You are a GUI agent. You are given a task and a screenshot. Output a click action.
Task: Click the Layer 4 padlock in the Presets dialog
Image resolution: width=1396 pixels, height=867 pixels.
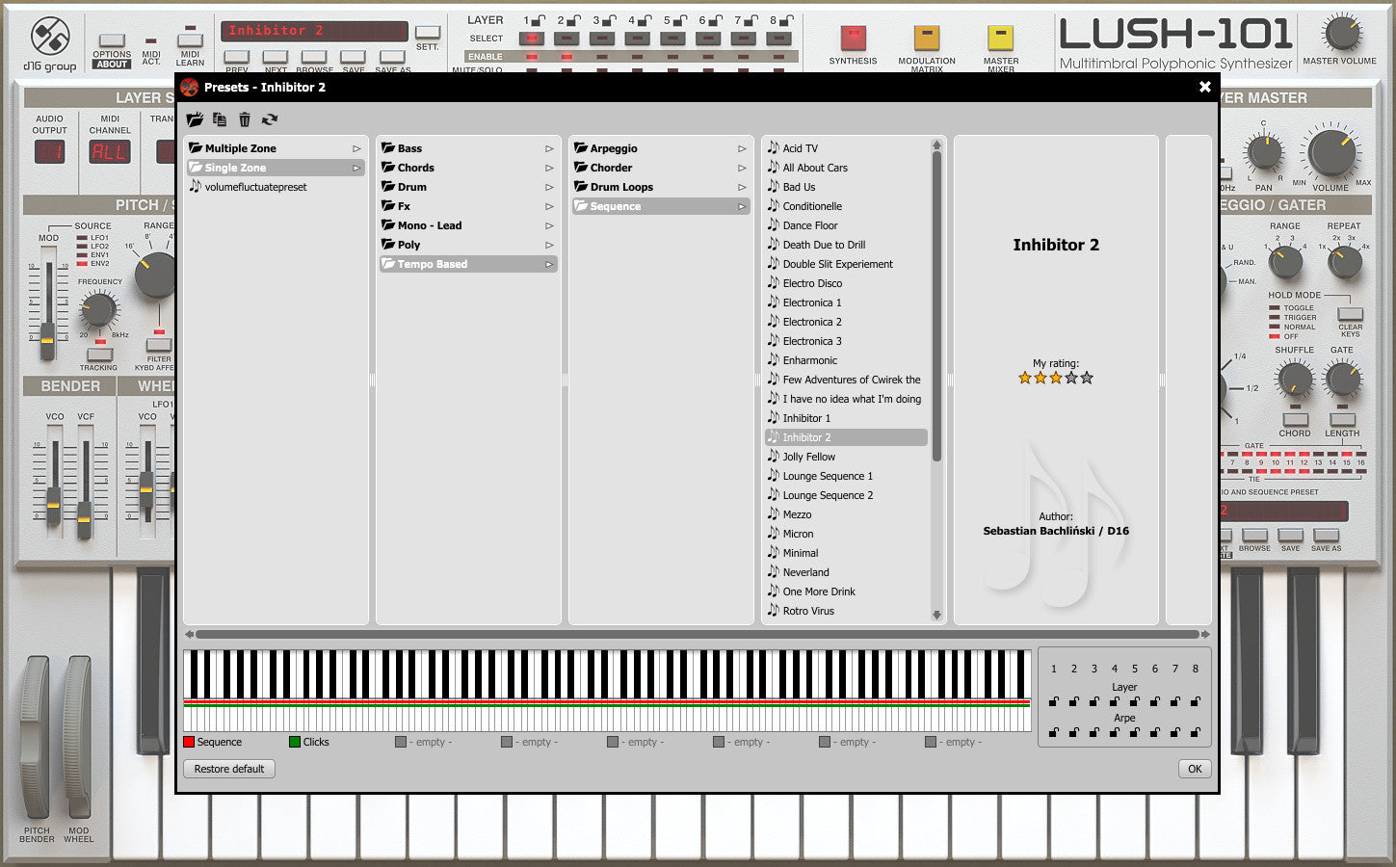(1115, 701)
